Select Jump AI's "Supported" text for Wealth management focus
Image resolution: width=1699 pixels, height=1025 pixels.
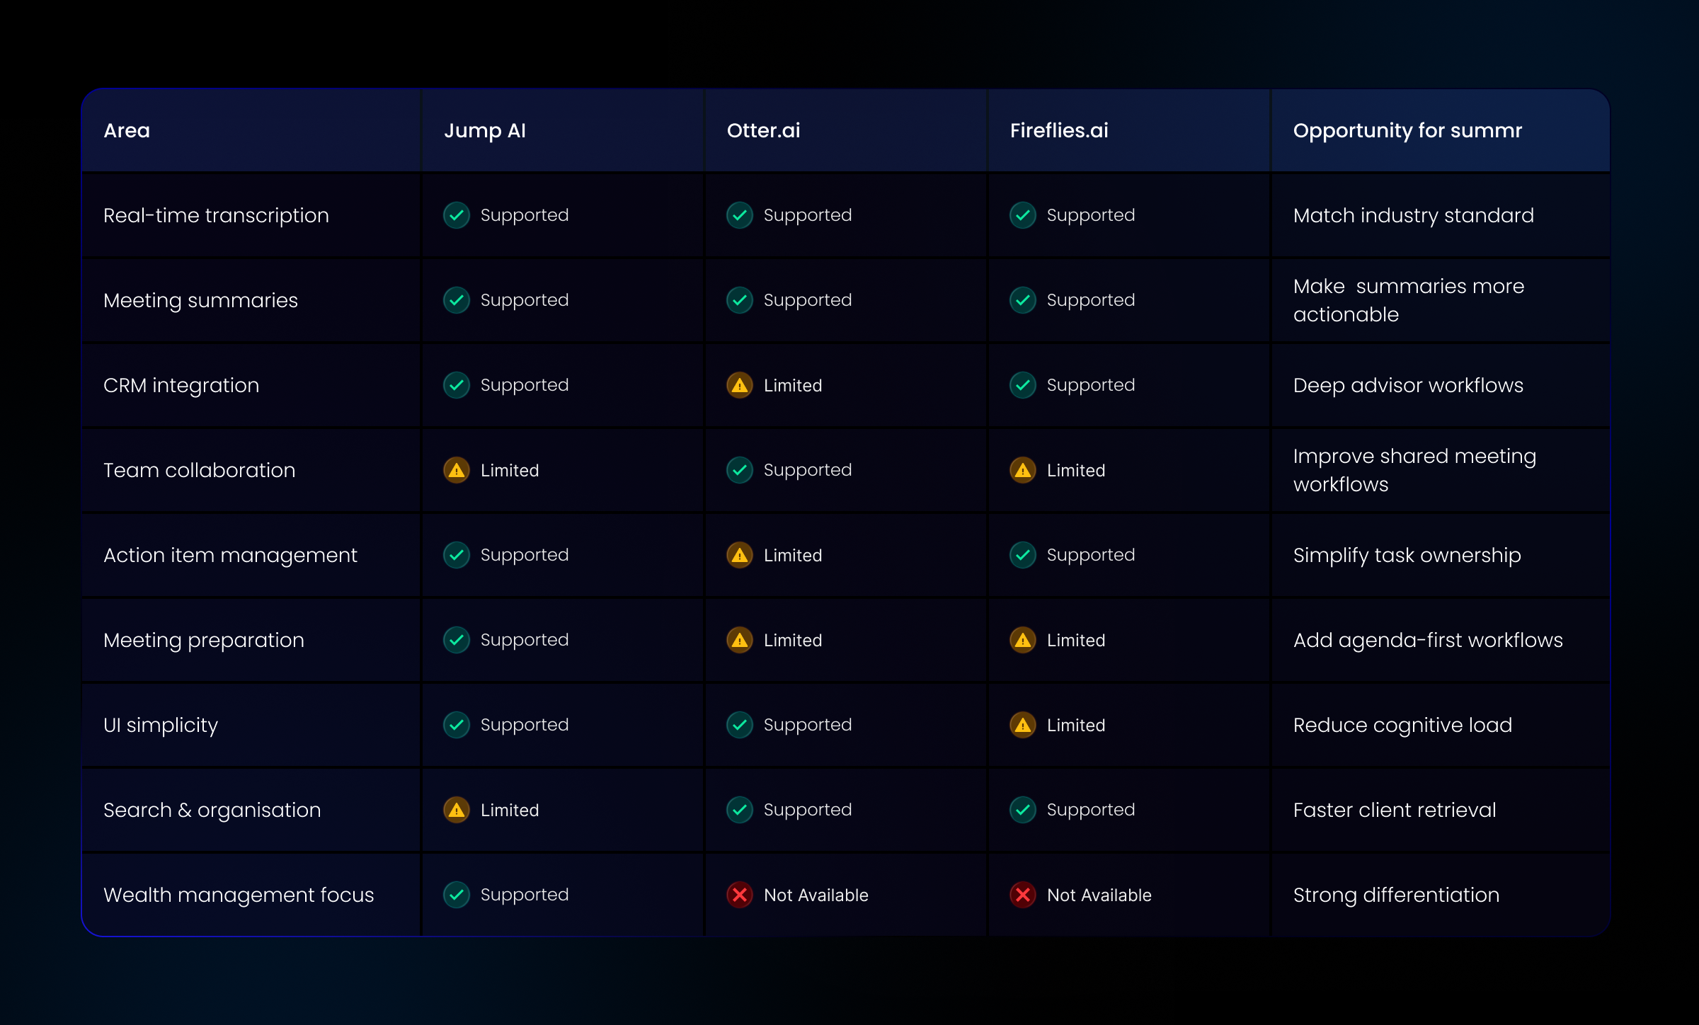click(525, 895)
